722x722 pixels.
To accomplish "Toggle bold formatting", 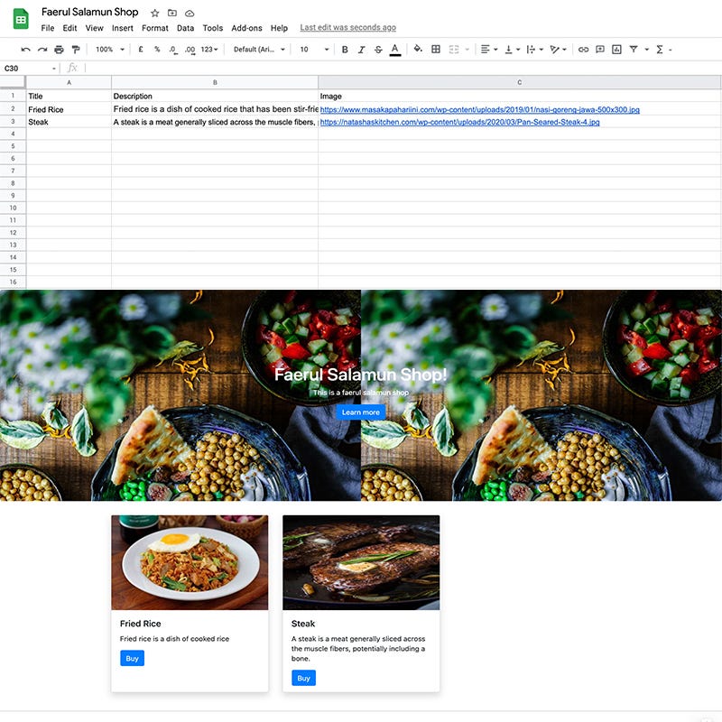I will (x=344, y=50).
